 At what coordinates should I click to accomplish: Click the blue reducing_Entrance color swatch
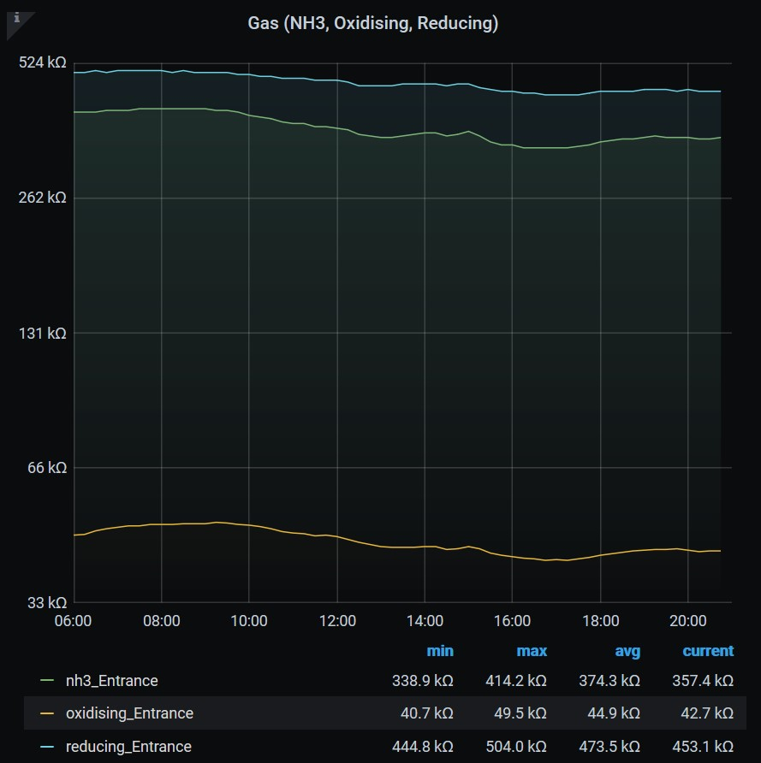tap(48, 747)
